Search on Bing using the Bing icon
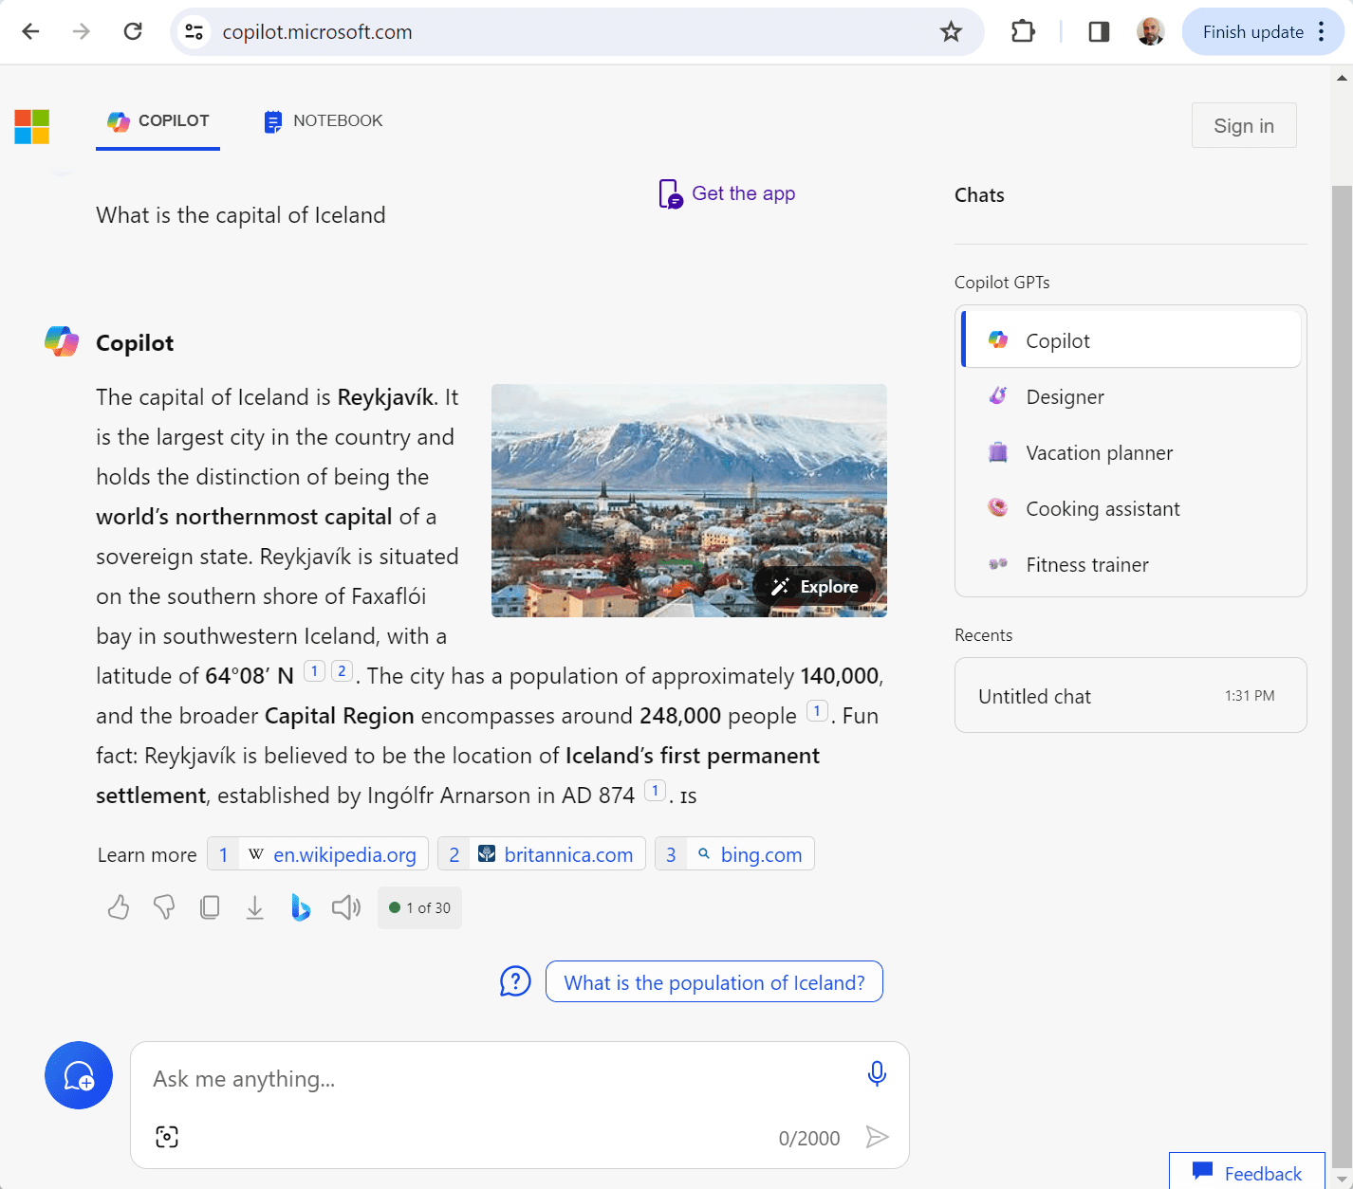The height and width of the screenshot is (1189, 1353). 301,907
